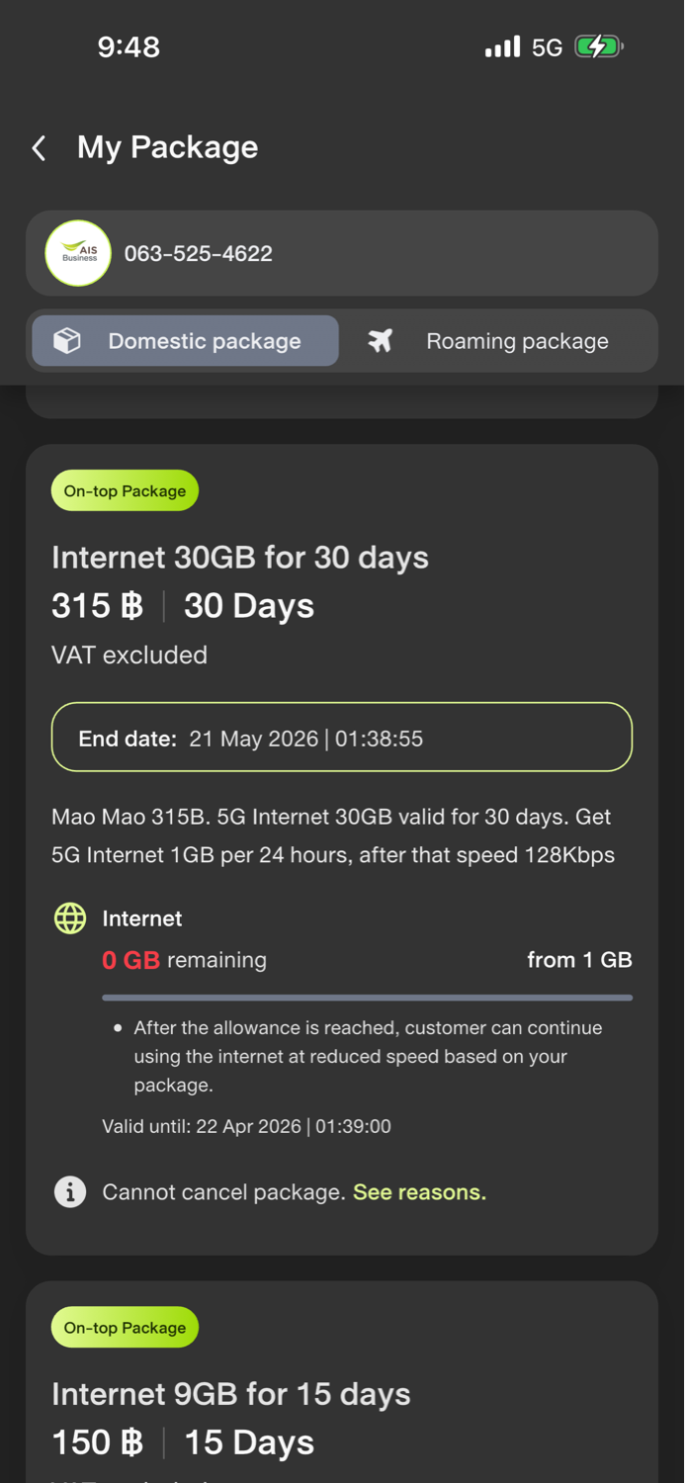Tap the cellular signal bars icon
685x1483 pixels.
pyautogui.click(x=502, y=46)
